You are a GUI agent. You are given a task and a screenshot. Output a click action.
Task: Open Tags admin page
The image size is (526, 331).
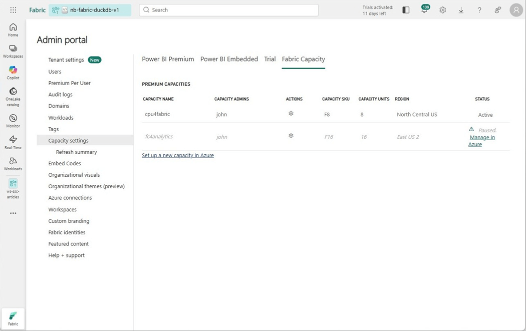click(53, 129)
